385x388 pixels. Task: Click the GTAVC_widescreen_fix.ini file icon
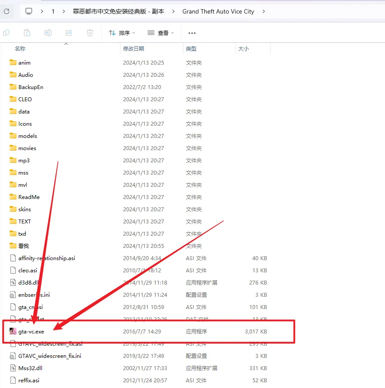tap(12, 356)
